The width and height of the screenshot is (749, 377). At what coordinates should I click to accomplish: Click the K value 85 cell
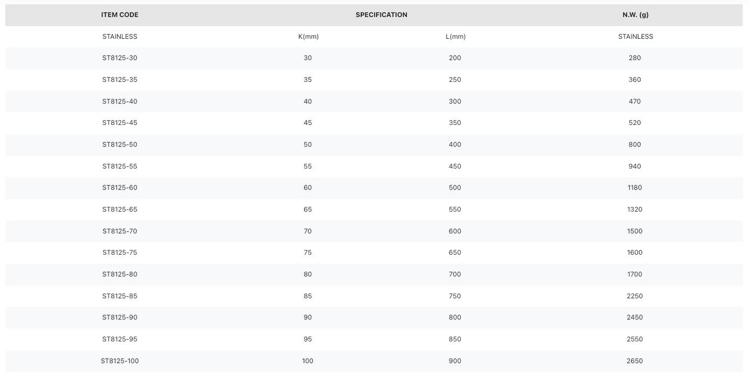click(308, 296)
